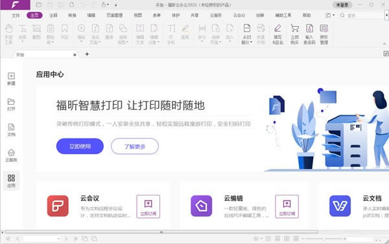Open the Help tab
Viewport: 389px width, 244px height.
307,16
